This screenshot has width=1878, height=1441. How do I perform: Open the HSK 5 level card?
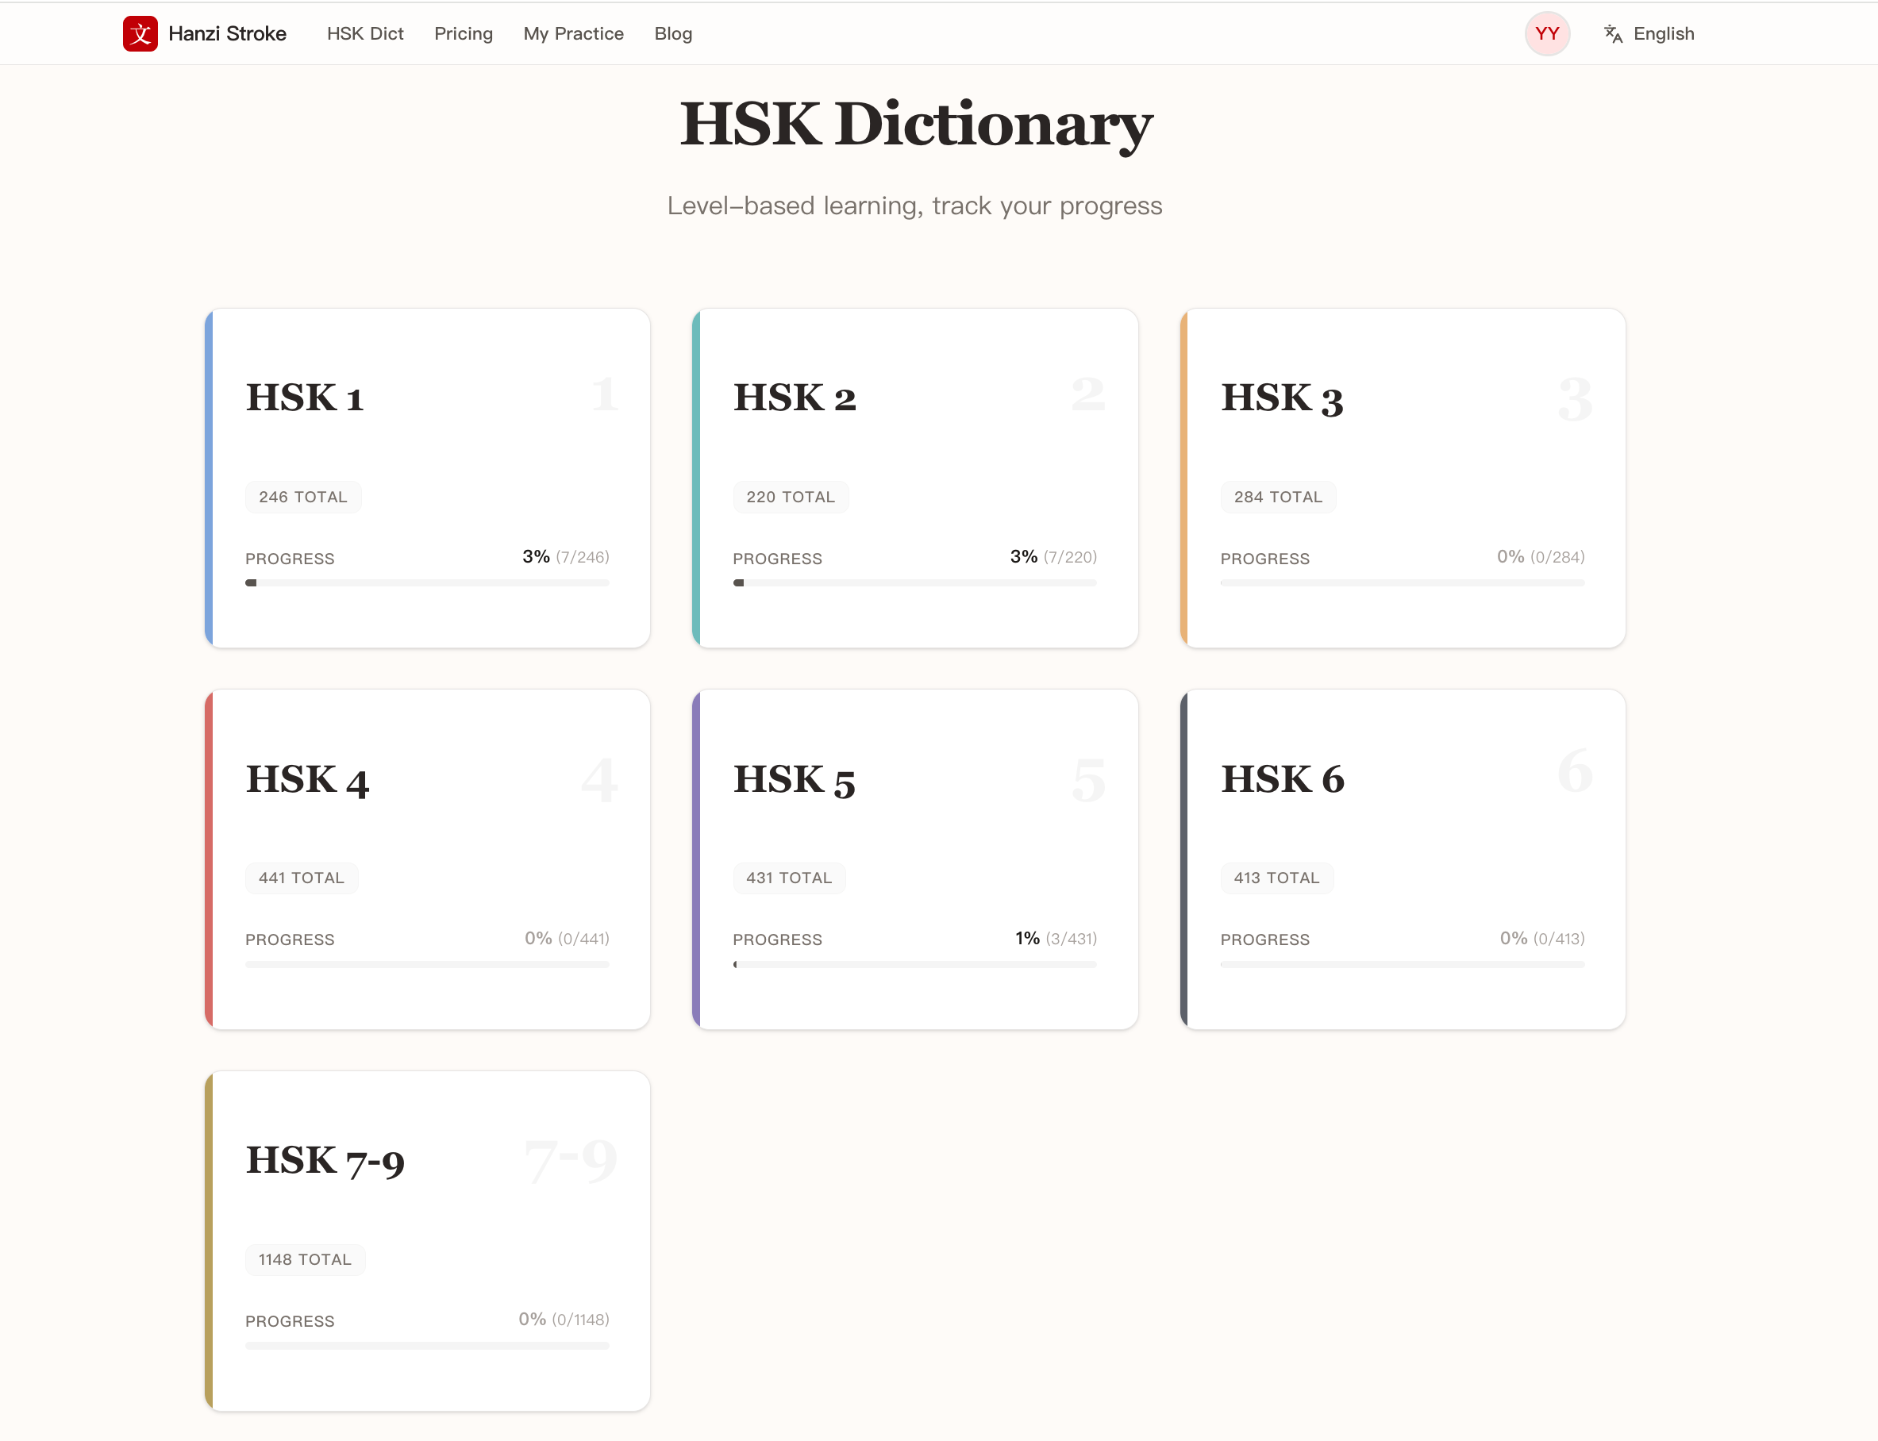coord(914,859)
